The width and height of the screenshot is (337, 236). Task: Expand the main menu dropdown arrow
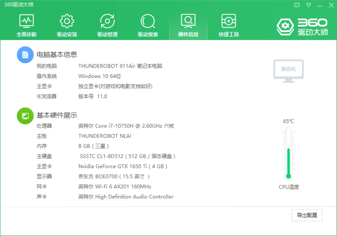tap(308, 5)
